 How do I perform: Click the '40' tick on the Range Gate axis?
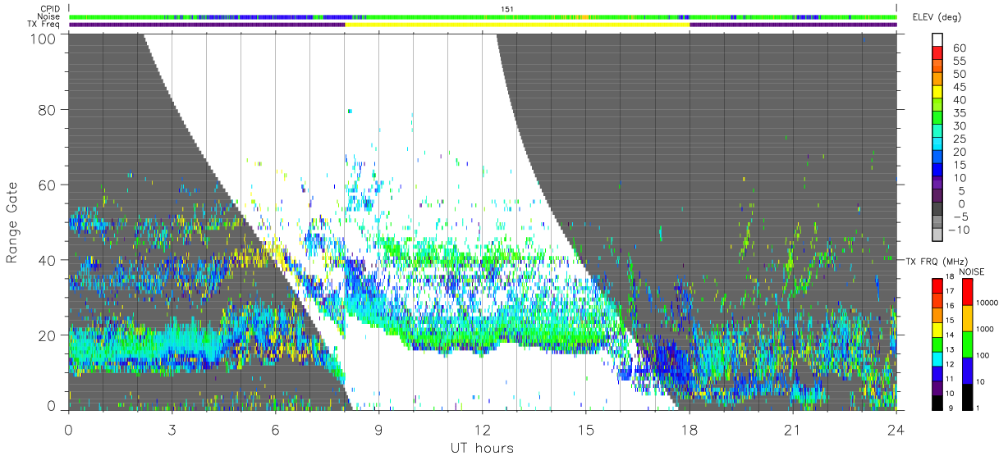[46, 259]
